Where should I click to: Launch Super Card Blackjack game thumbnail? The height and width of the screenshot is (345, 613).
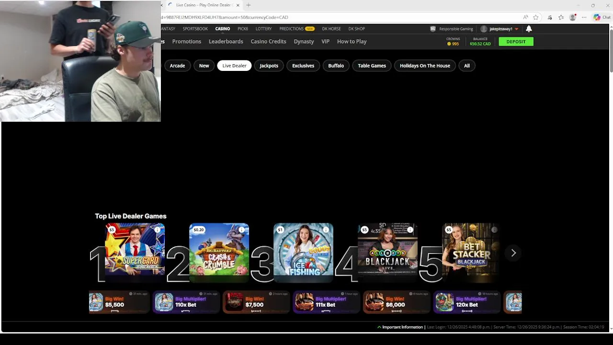[135, 253]
